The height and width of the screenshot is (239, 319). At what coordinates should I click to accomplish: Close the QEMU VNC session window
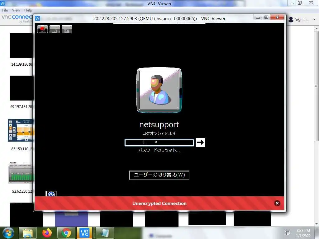point(277,17)
